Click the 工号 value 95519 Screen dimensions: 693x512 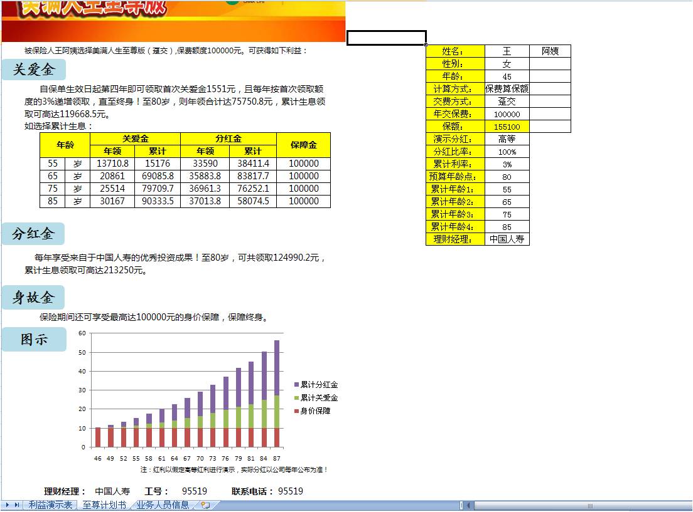click(x=195, y=491)
